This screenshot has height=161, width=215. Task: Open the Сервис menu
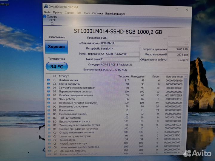(69, 13)
